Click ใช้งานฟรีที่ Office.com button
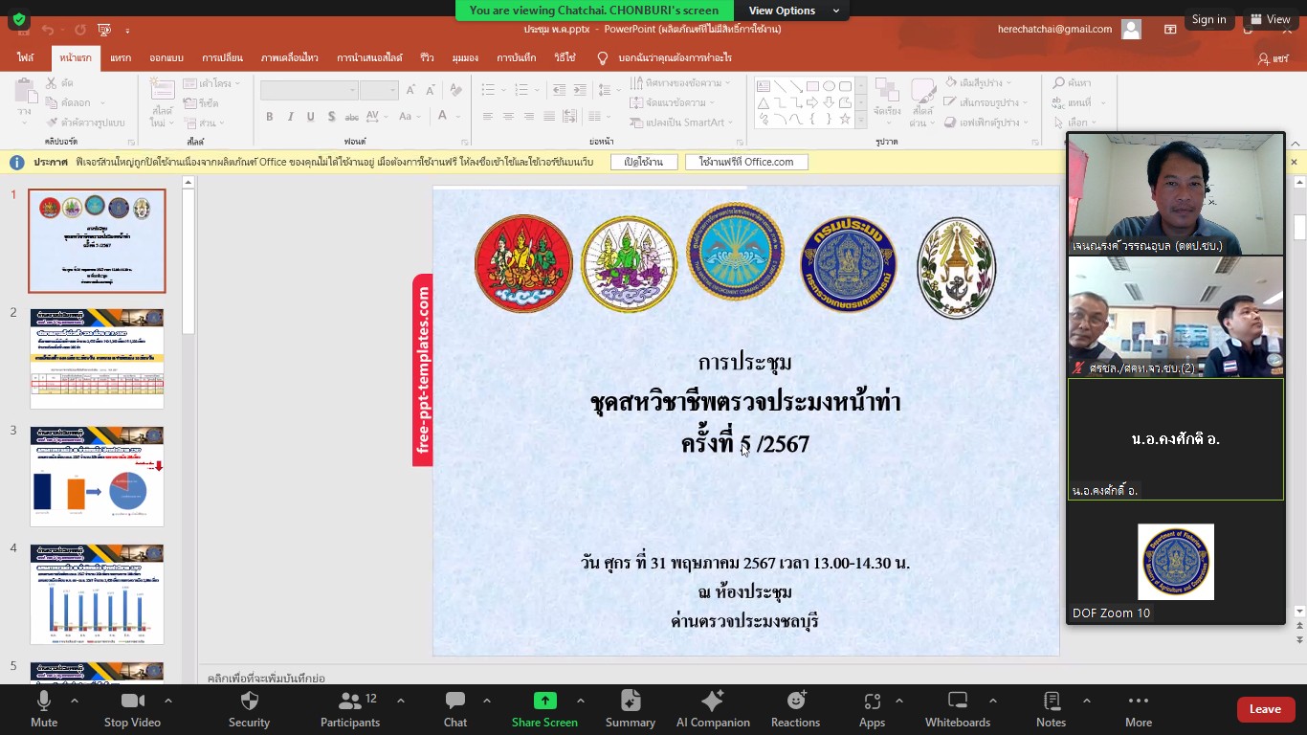Viewport: 1307px width, 735px height. pos(746,162)
